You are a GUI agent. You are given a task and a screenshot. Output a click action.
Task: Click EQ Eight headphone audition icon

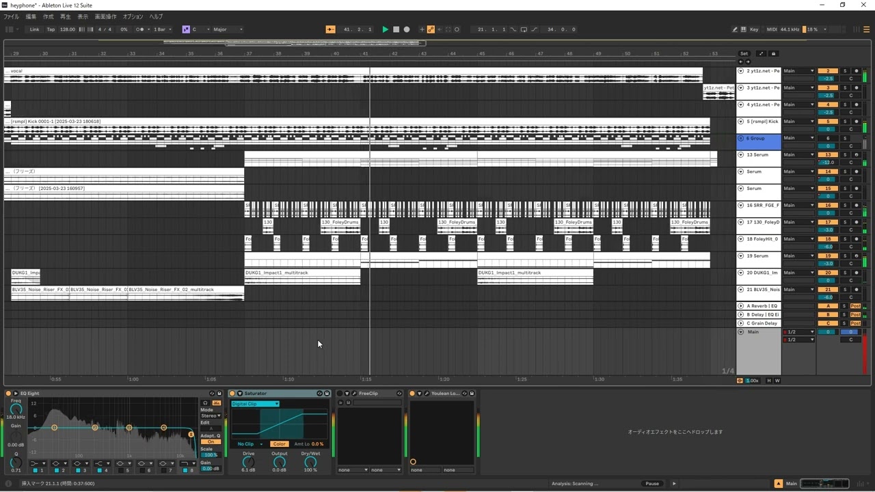[x=205, y=403]
